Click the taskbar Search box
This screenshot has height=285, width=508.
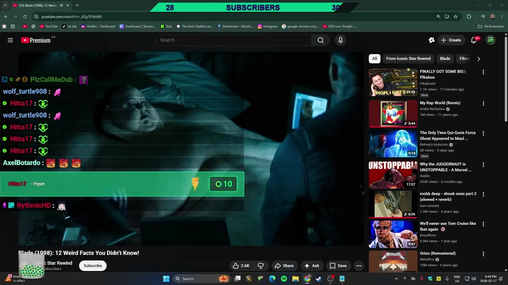(202, 279)
